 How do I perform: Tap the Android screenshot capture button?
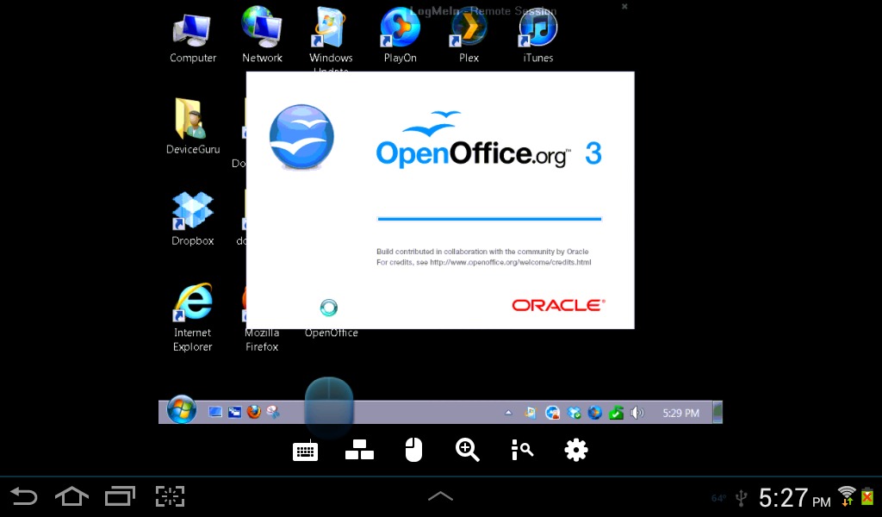[170, 496]
